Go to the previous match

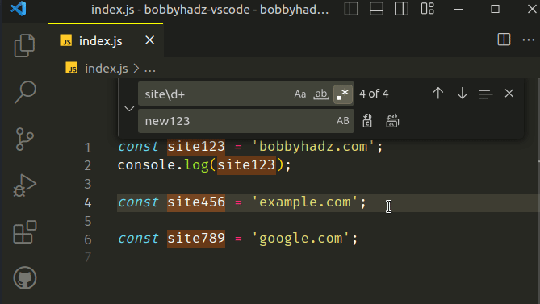(x=438, y=94)
